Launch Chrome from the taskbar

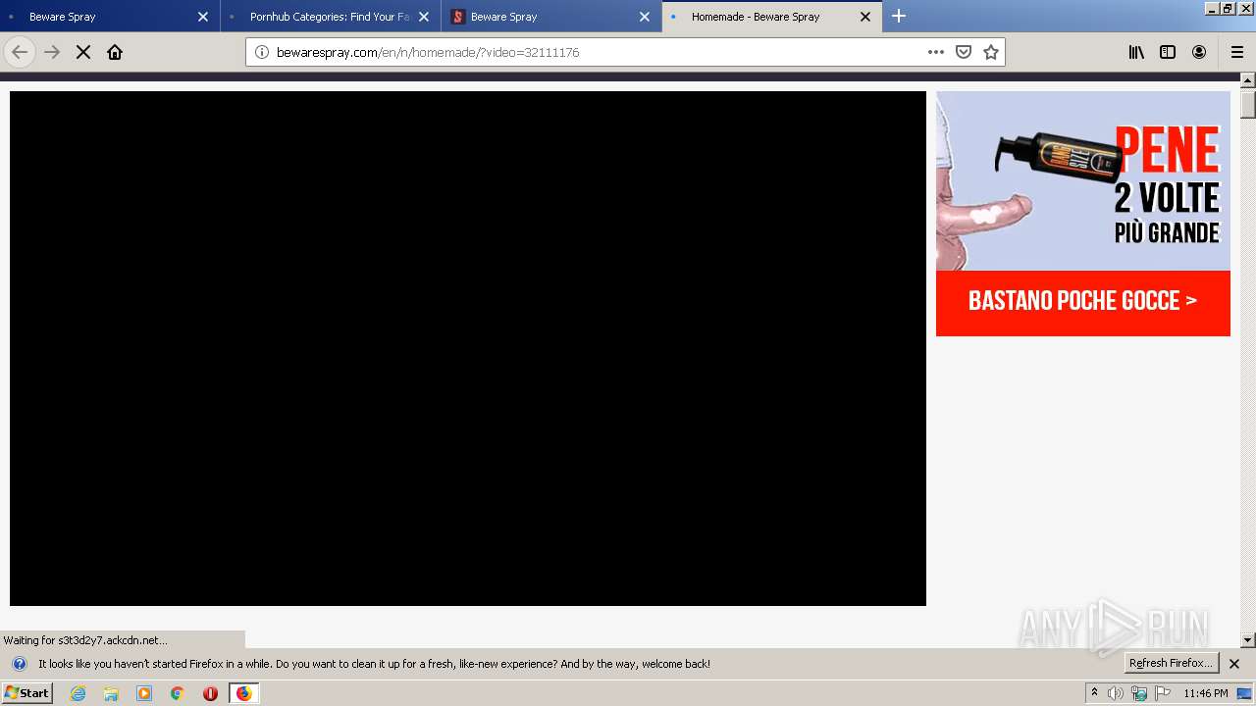[x=178, y=693]
